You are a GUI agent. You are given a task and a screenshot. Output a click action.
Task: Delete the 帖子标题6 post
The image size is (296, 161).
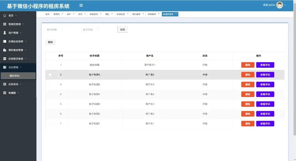pos(248,75)
